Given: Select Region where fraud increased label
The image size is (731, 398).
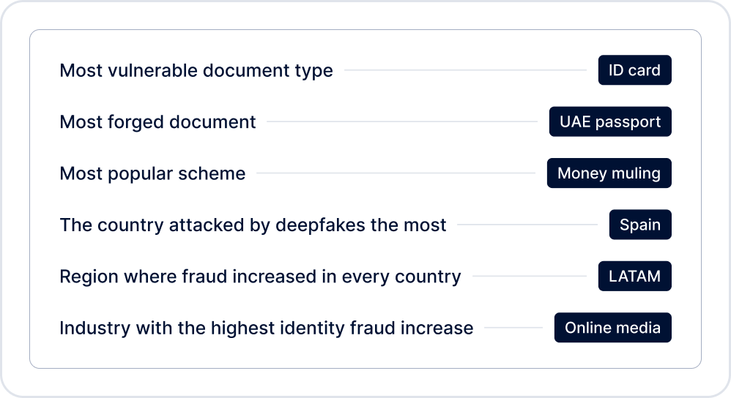Looking at the screenshot, I should pos(260,277).
